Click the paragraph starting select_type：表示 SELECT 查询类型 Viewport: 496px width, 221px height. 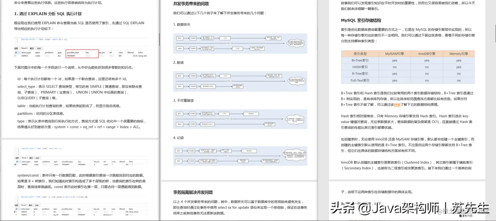point(80,92)
